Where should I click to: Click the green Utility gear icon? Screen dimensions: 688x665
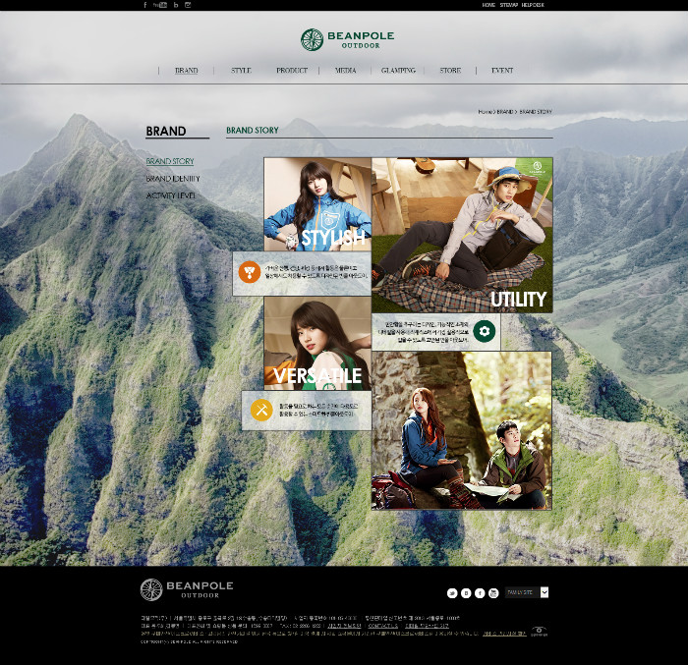(484, 331)
